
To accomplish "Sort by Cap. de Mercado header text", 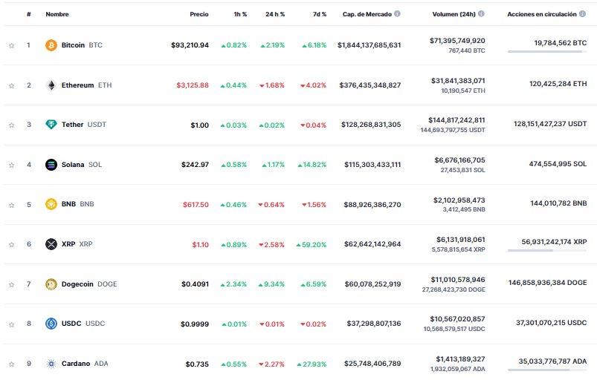I will coord(367,14).
